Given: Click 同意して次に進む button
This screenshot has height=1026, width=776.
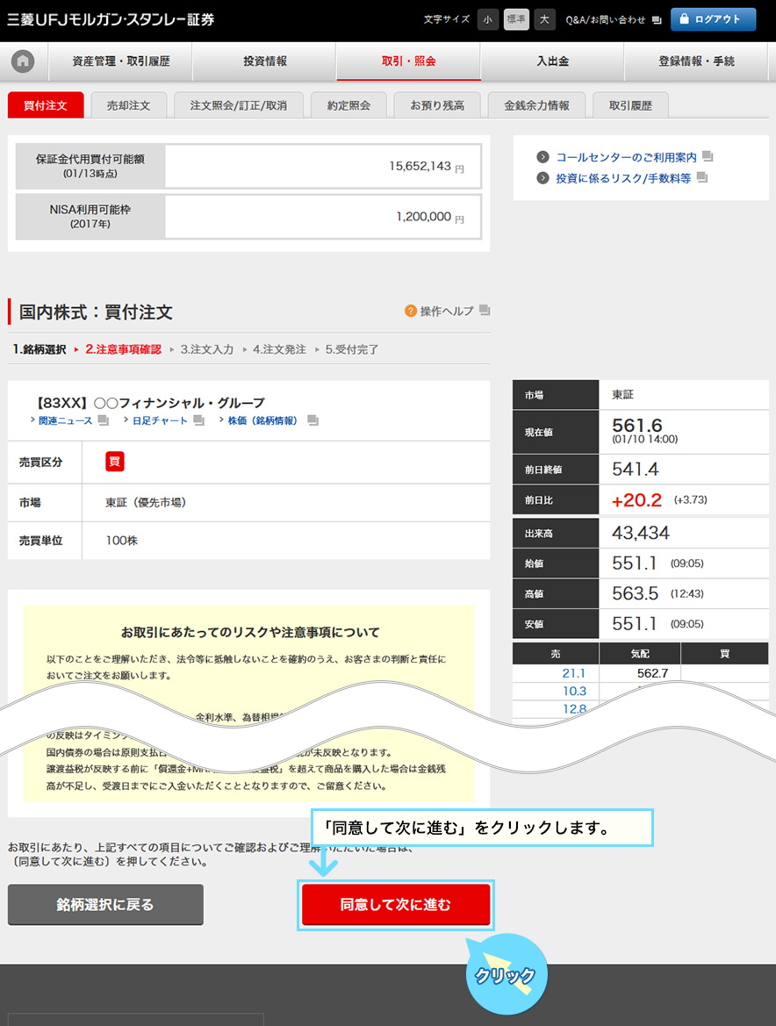Looking at the screenshot, I should click(395, 905).
